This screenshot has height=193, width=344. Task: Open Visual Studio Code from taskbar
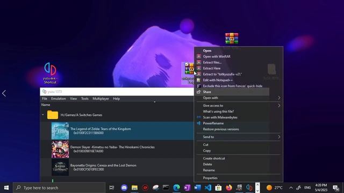[208, 188]
